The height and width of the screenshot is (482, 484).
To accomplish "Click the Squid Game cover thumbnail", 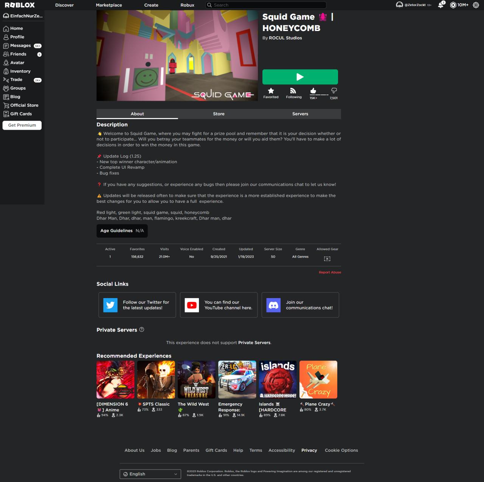I will (x=177, y=56).
